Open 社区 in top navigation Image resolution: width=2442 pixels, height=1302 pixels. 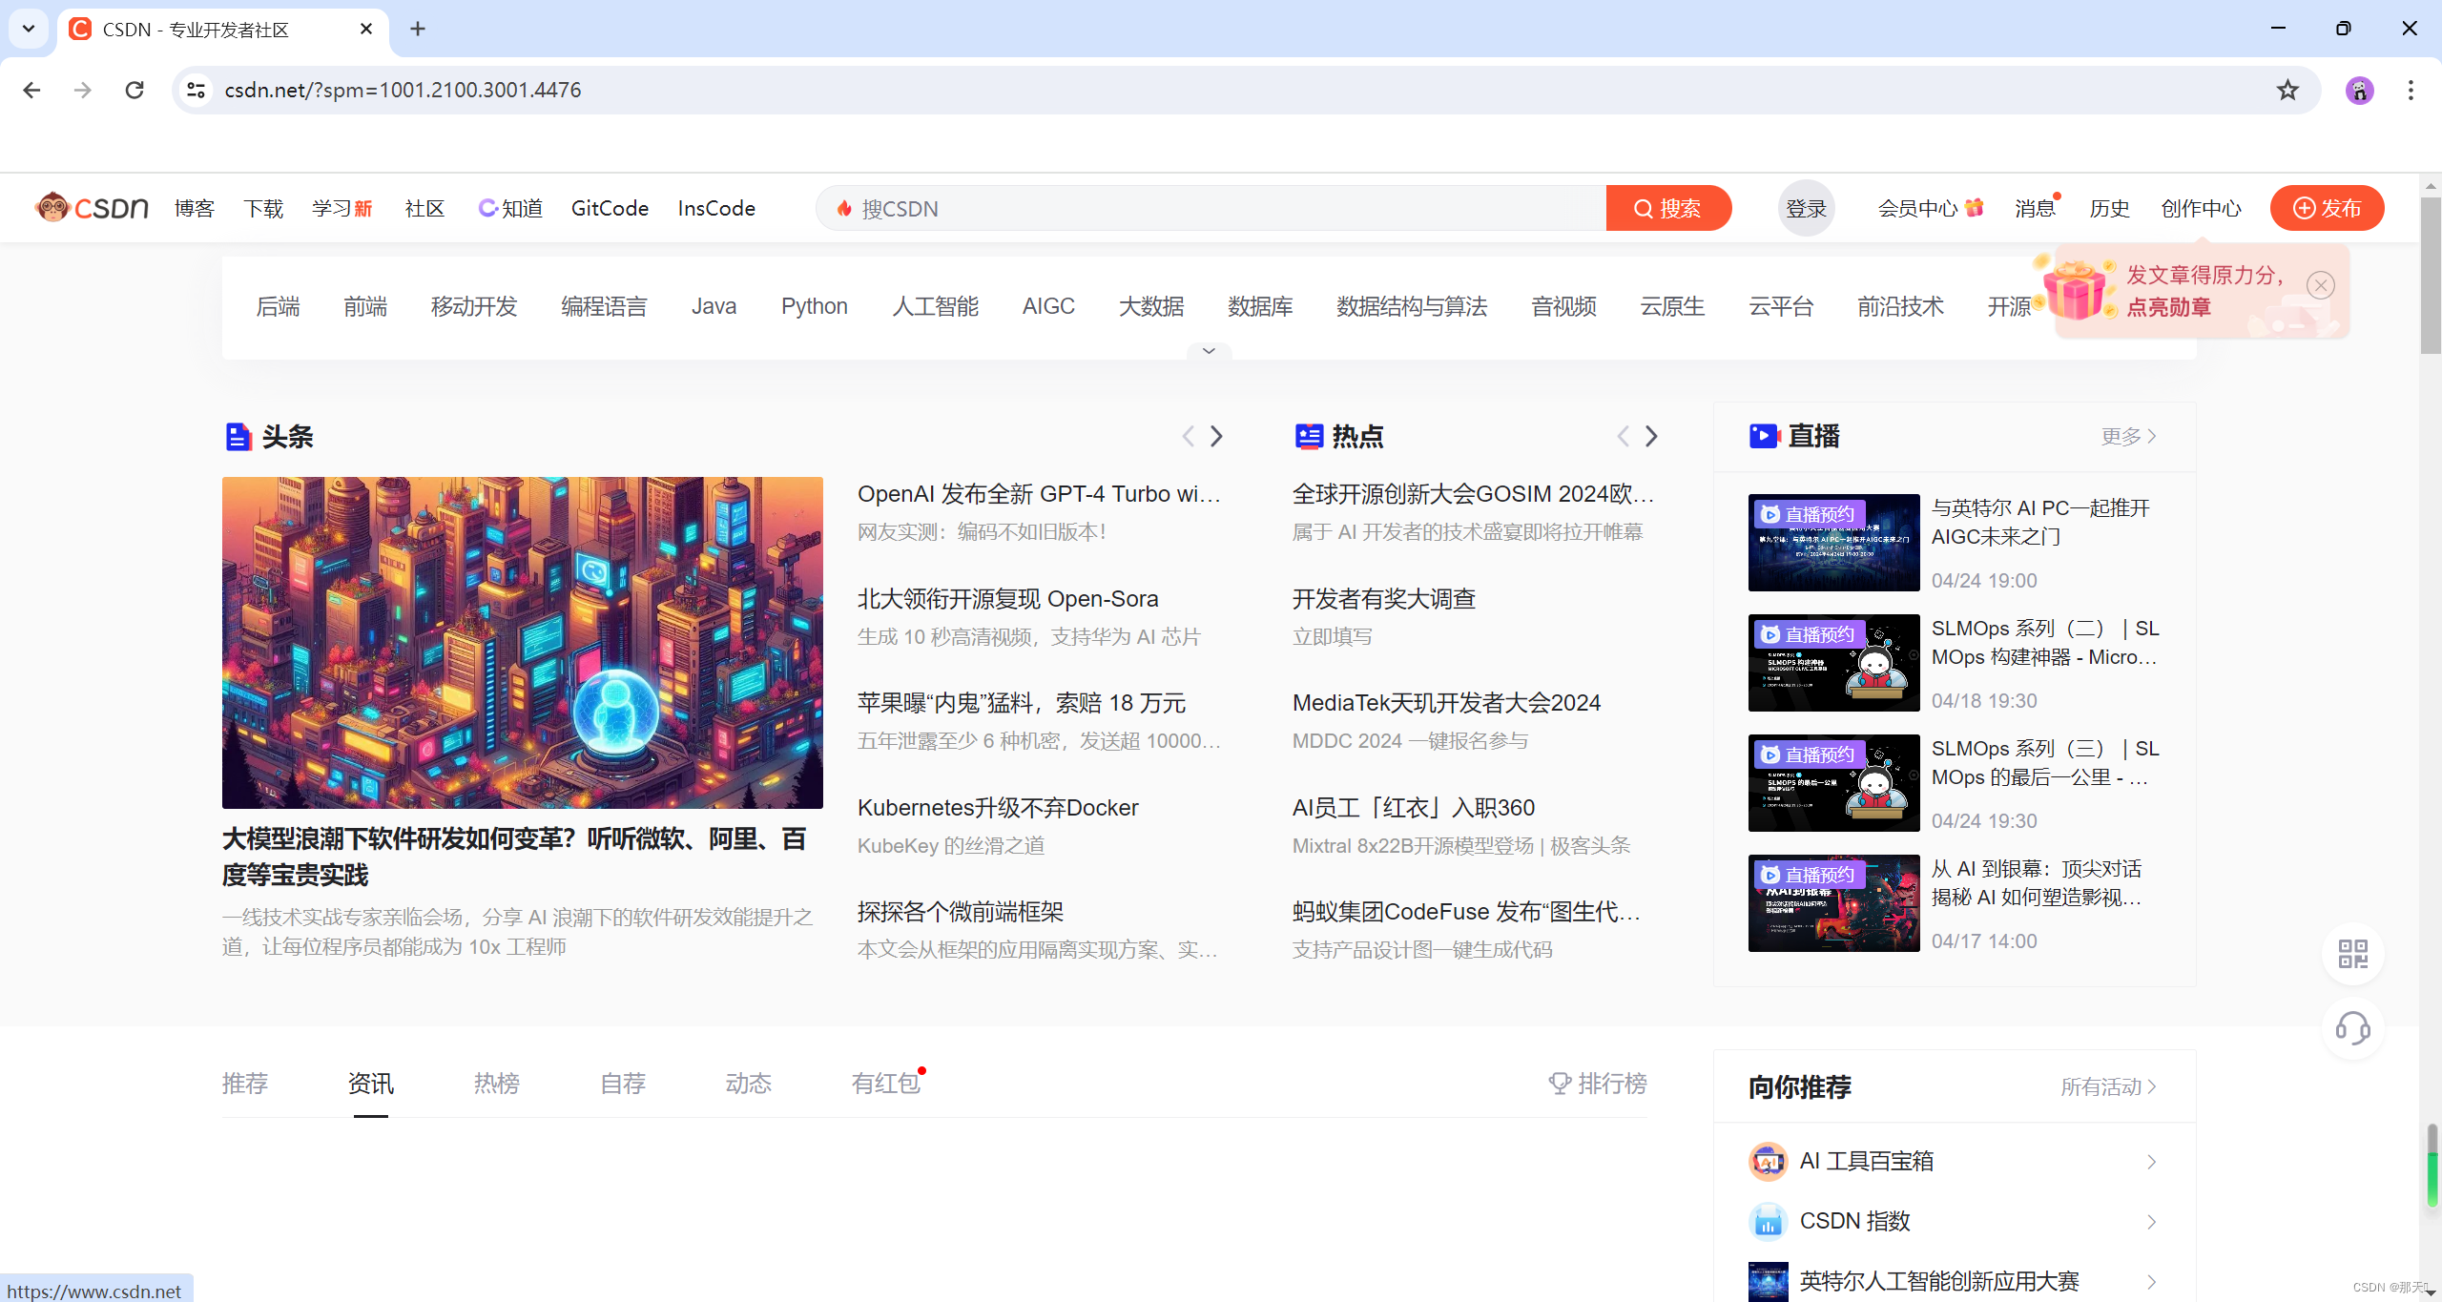[424, 208]
